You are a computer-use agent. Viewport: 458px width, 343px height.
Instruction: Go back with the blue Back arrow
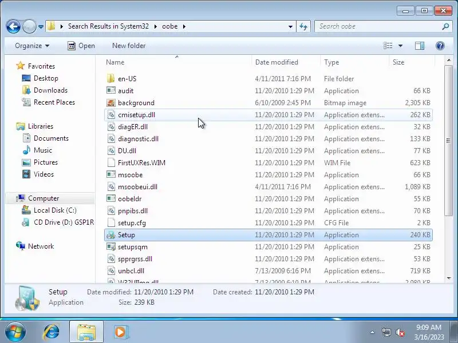coord(13,26)
